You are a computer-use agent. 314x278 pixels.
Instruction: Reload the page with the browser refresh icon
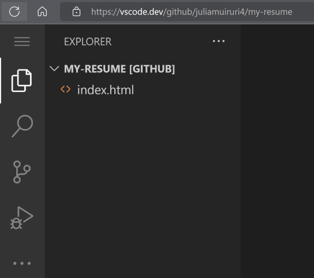14,12
